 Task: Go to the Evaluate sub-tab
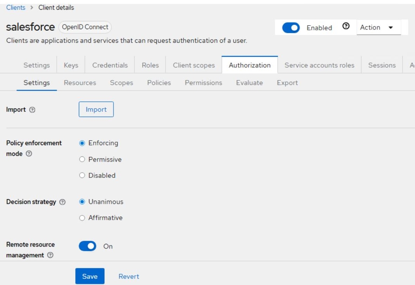[249, 83]
